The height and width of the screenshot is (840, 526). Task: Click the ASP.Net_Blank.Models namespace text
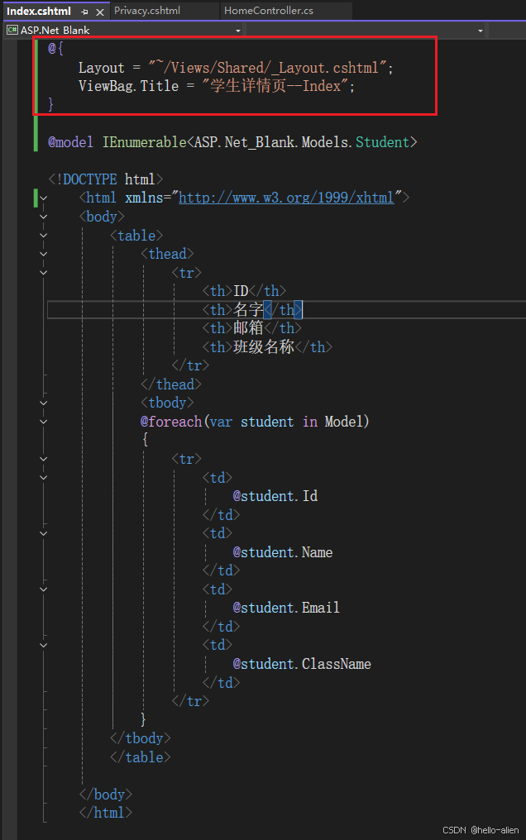click(273, 142)
